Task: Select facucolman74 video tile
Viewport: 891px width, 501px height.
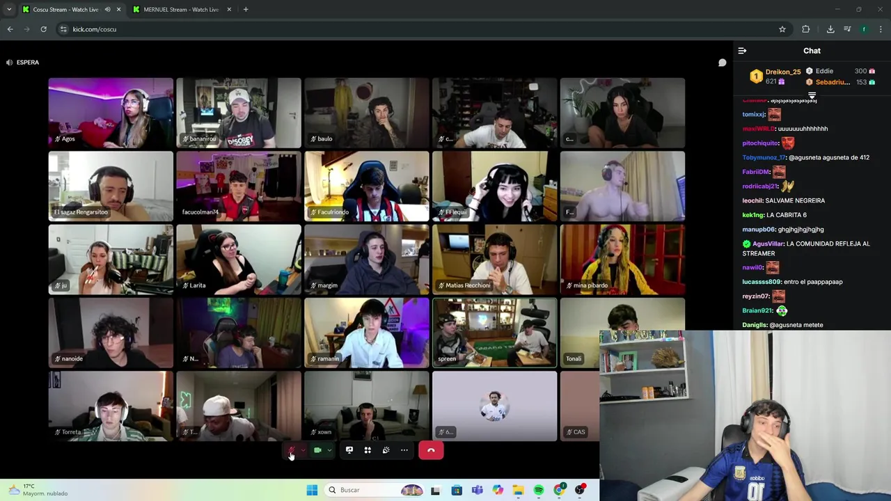Action: click(239, 186)
